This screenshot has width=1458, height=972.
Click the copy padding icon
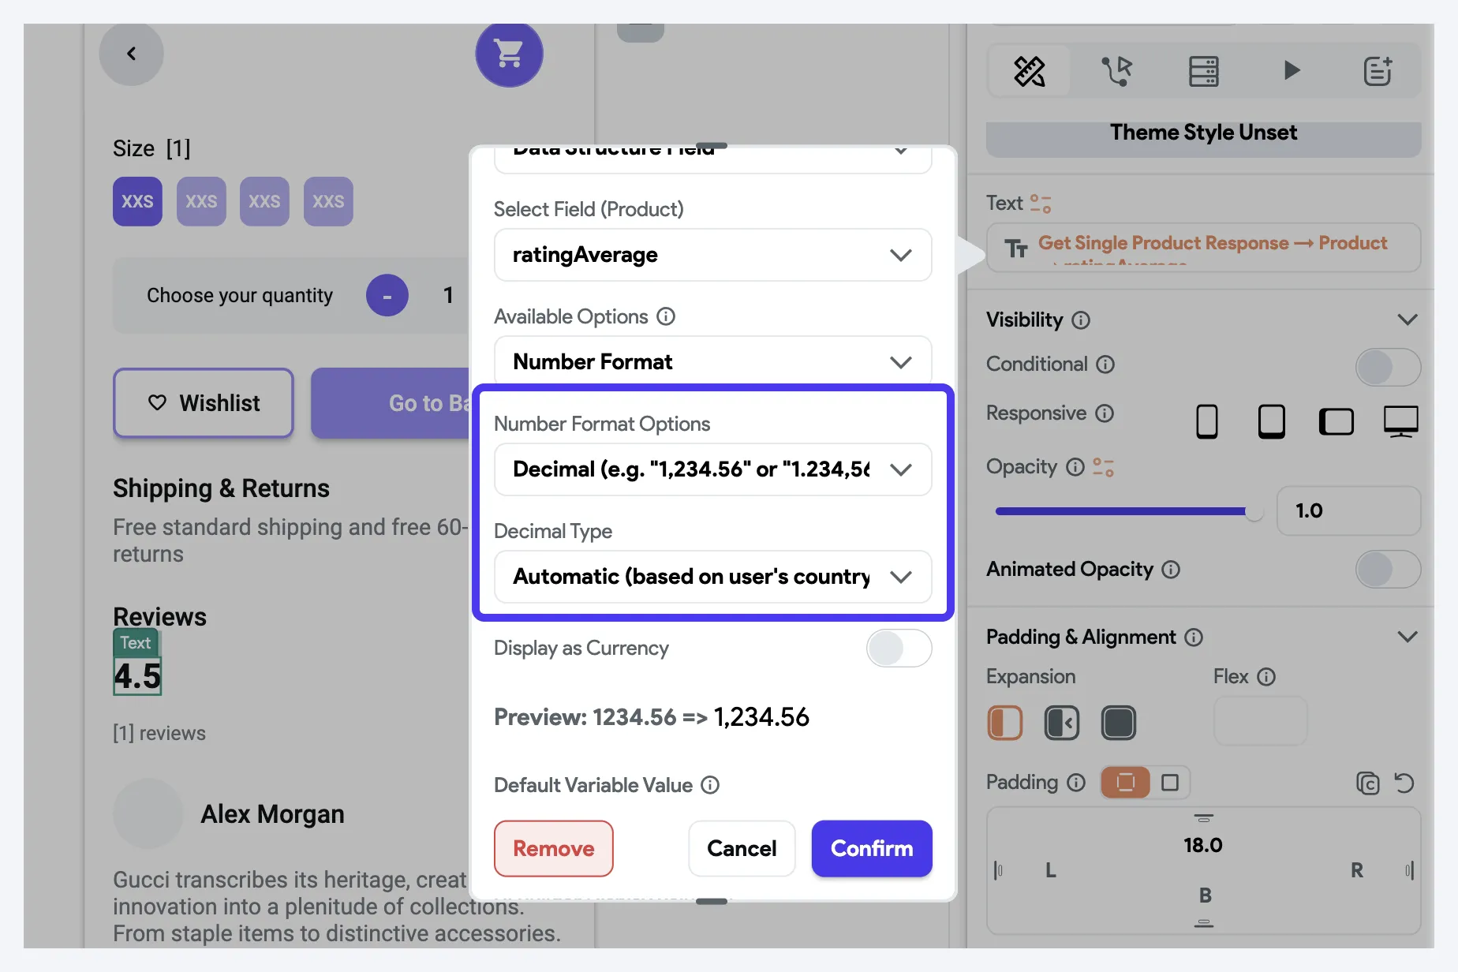tap(1367, 783)
